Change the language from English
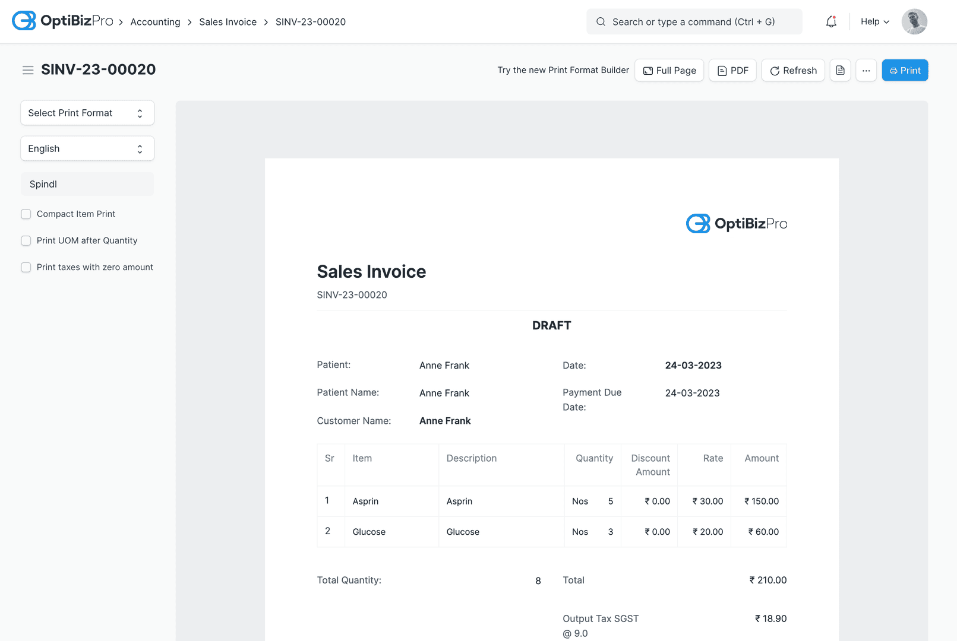Viewport: 957px width, 641px height. [x=87, y=148]
